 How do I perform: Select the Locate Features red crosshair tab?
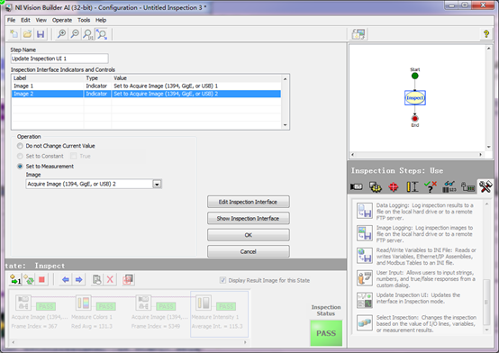394,186
